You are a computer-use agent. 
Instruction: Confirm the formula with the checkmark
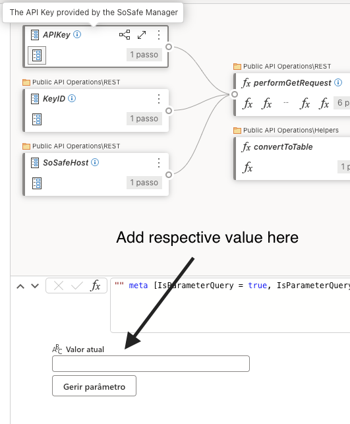pos(76,286)
